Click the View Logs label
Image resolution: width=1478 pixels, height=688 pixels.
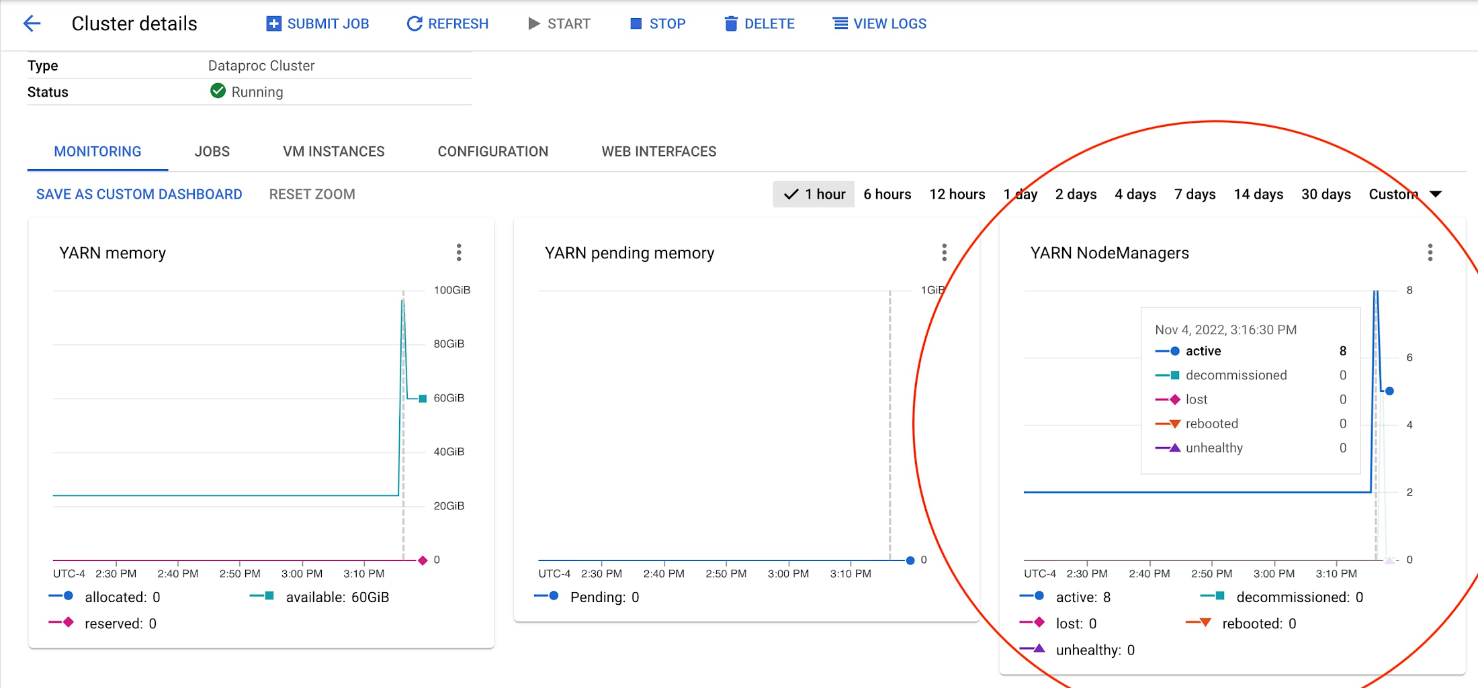[x=889, y=23]
